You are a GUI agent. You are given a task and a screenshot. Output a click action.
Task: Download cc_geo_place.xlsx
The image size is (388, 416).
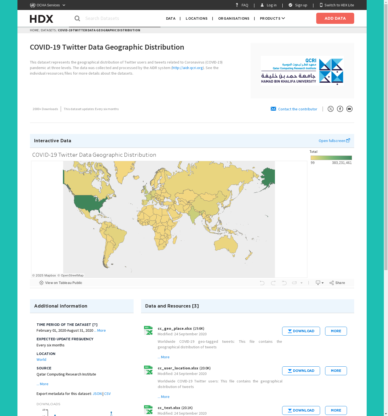(x=301, y=331)
